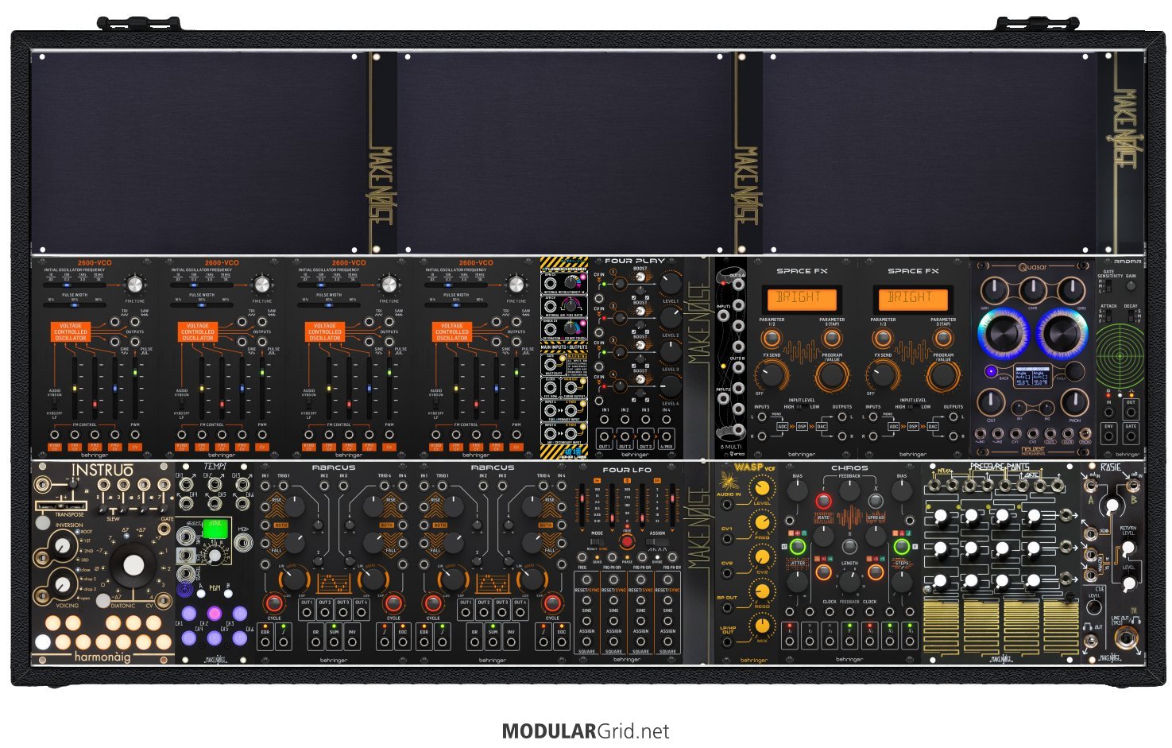Viewport: 1172px width, 748px height.
Task: Click the GATE jack on Radar
Action: coord(1131,436)
